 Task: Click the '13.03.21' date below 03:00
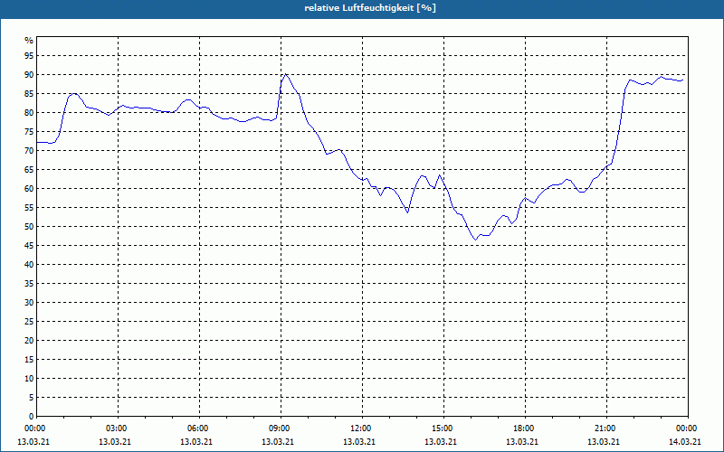coord(115,441)
